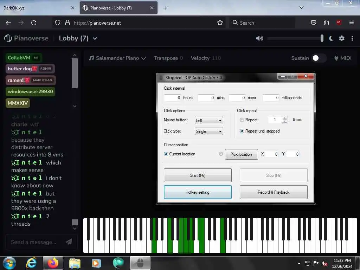Click the uBlock Origin toolbar icon
This screenshot has height=270, width=360.
pos(339,22)
